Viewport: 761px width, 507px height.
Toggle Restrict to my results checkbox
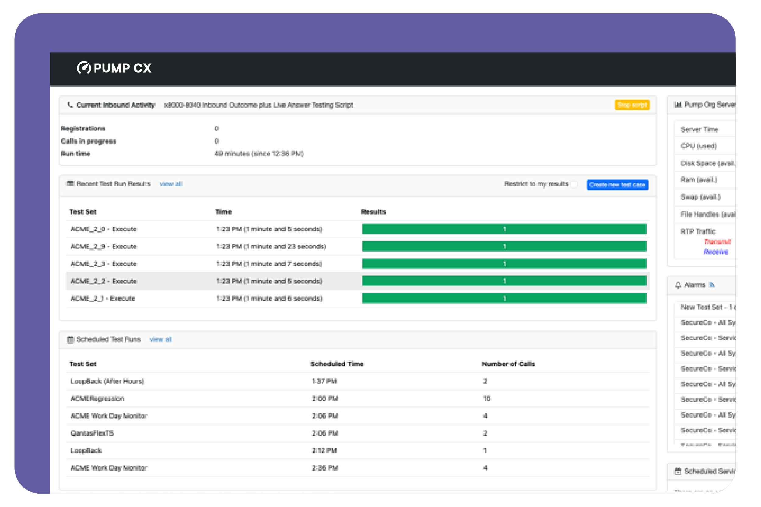(574, 184)
